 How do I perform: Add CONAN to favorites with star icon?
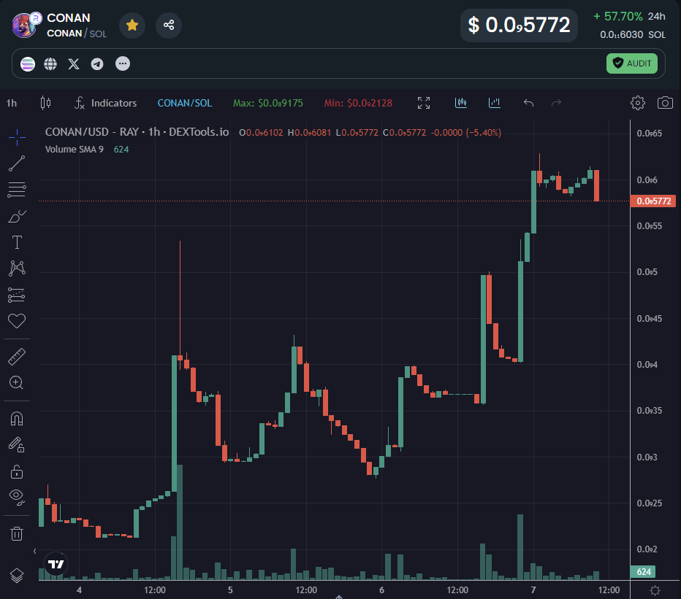point(132,25)
